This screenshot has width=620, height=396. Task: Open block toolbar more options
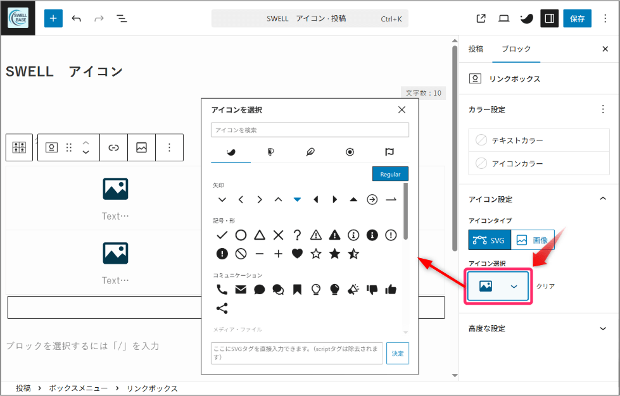[169, 147]
